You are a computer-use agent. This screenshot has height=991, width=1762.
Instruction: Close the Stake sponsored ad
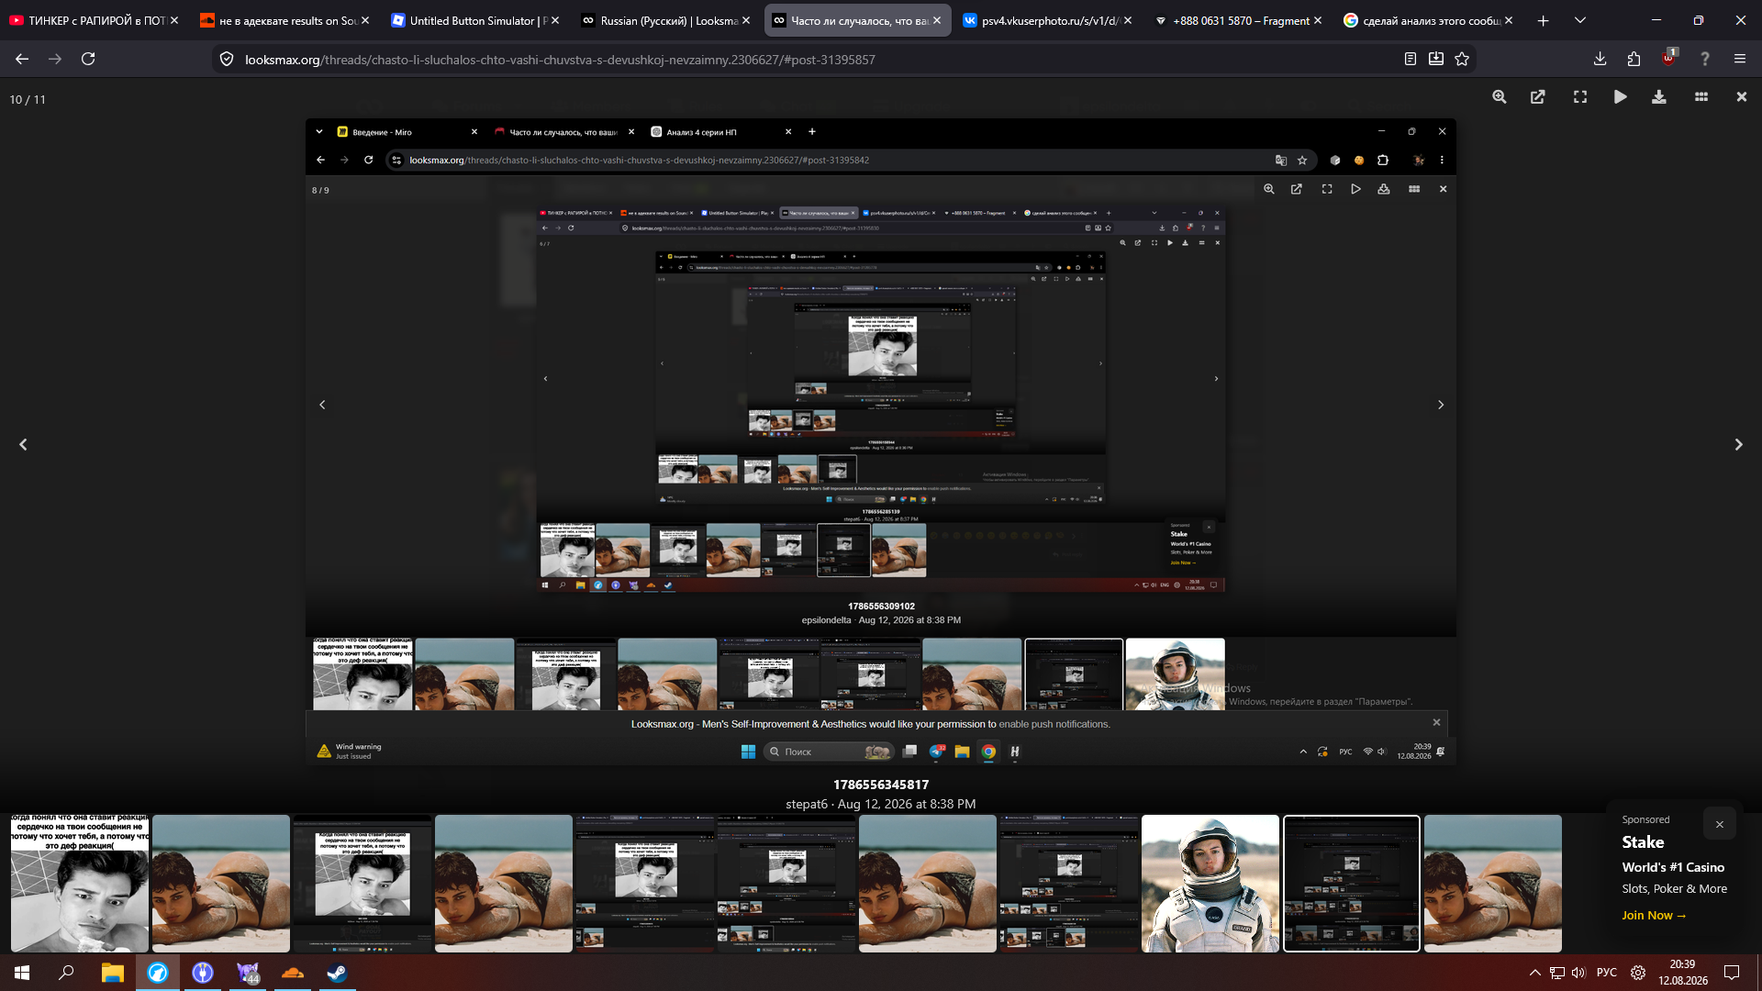(x=1720, y=824)
